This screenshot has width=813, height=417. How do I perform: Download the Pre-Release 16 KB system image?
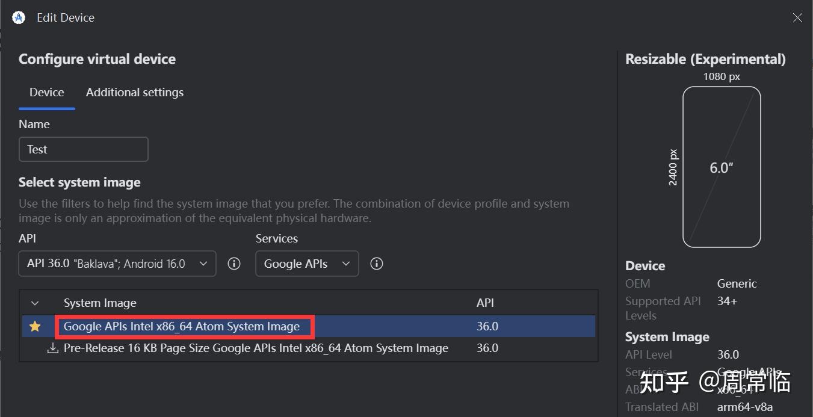pyautogui.click(x=53, y=348)
